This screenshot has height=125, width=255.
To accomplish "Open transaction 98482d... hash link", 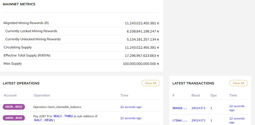I will point(180,108).
